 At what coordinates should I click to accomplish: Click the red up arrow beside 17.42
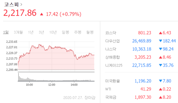tap(42, 14)
